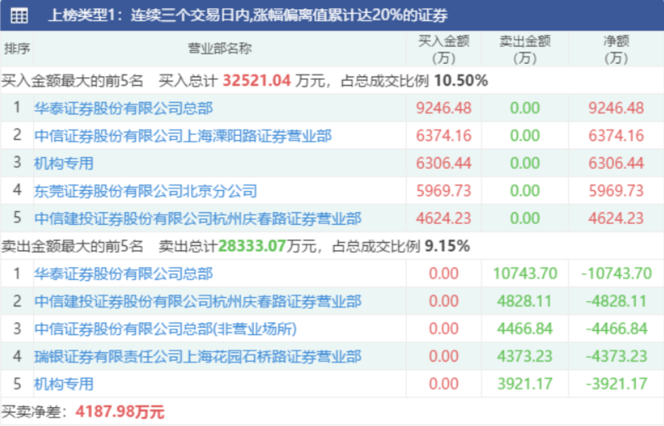
Task: Click rank number 4 beside 东莞证券
Action: [17, 190]
